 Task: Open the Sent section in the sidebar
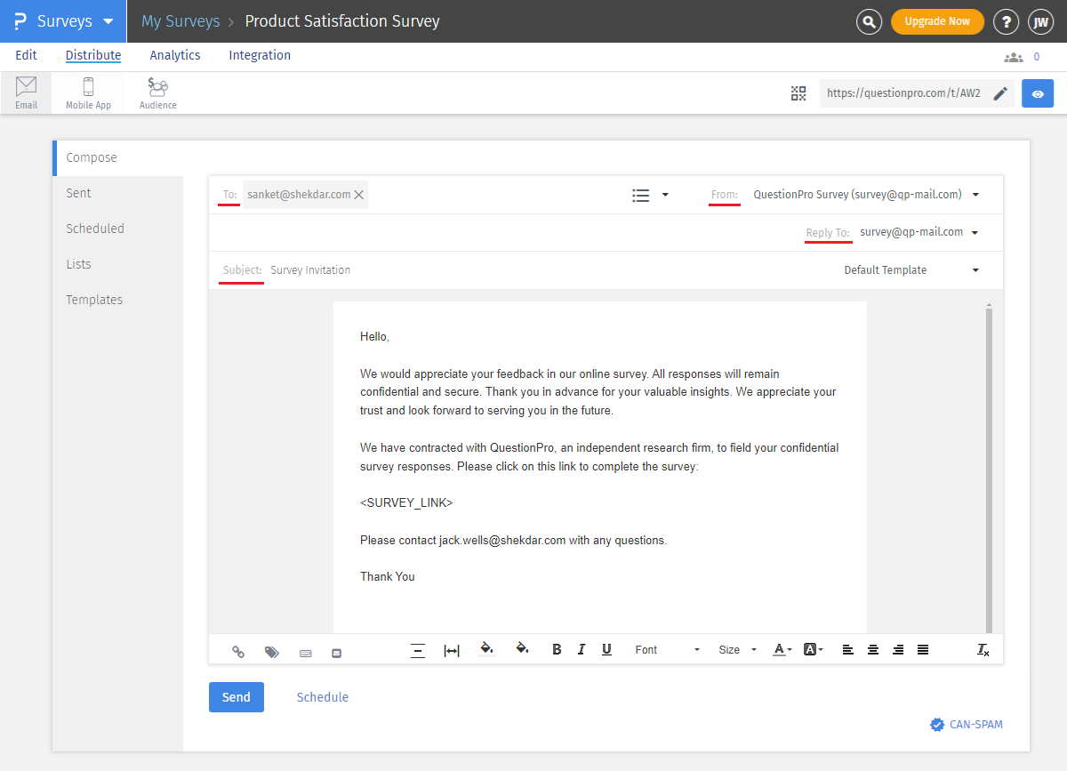[78, 192]
